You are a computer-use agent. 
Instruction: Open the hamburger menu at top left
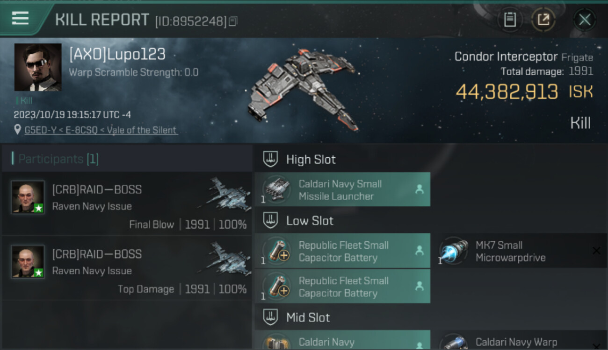coord(20,19)
